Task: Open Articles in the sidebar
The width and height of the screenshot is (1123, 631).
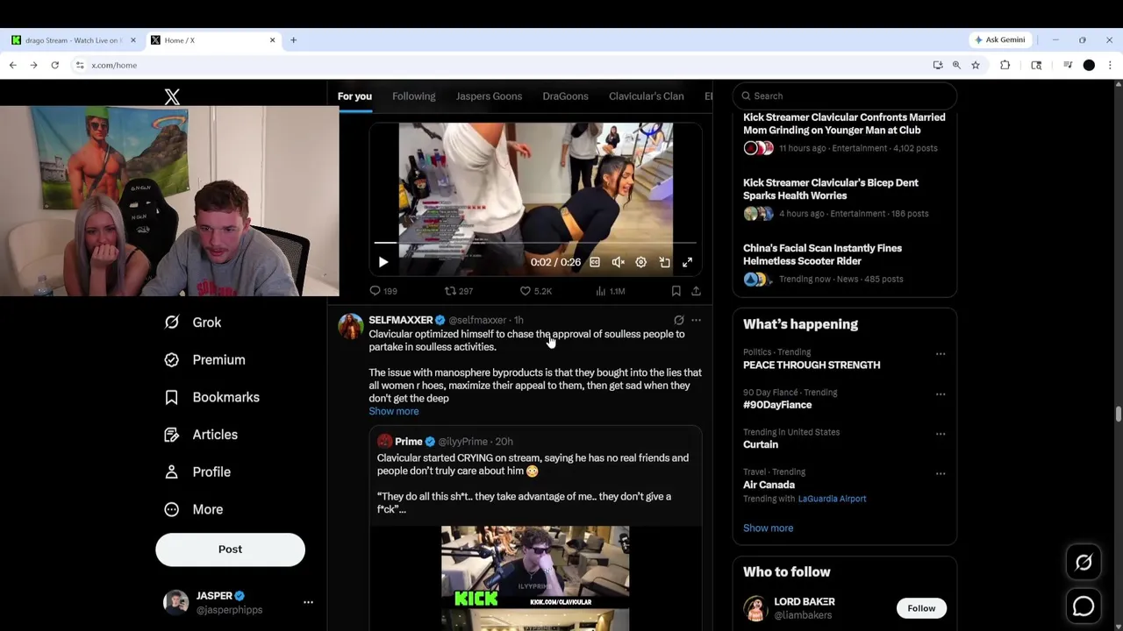Action: 202,435
